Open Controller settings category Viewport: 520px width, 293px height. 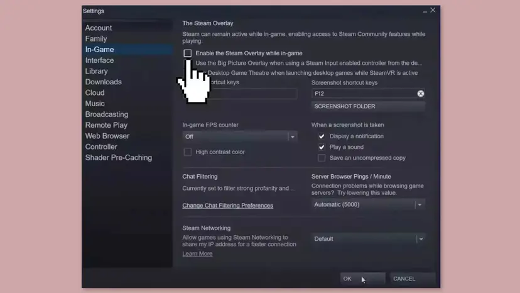pyautogui.click(x=101, y=147)
